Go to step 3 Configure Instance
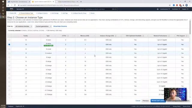The height and width of the screenshot is (108, 192). coord(42,13)
